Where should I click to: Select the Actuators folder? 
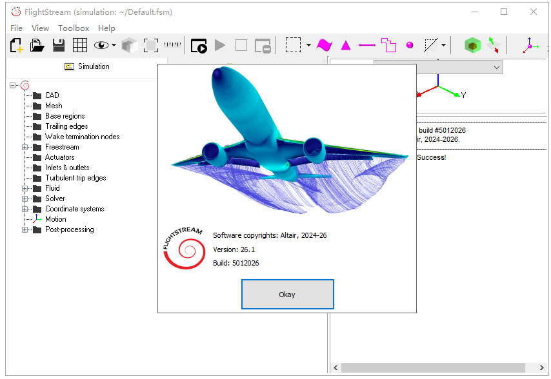click(59, 157)
